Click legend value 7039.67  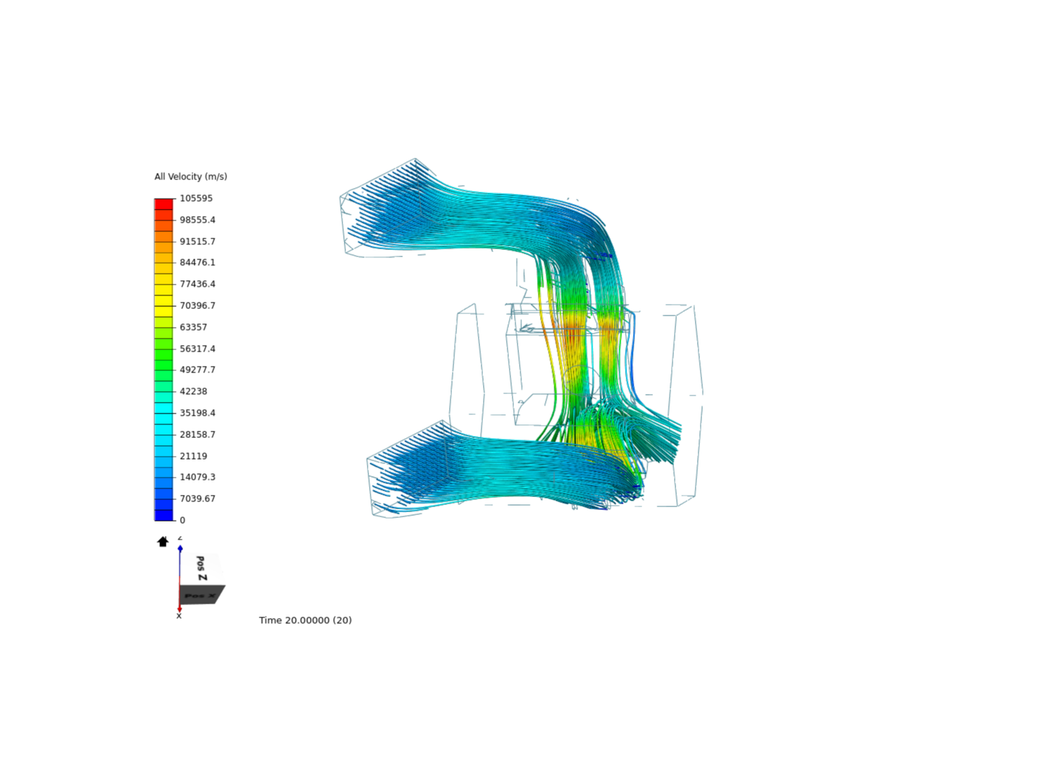198,498
